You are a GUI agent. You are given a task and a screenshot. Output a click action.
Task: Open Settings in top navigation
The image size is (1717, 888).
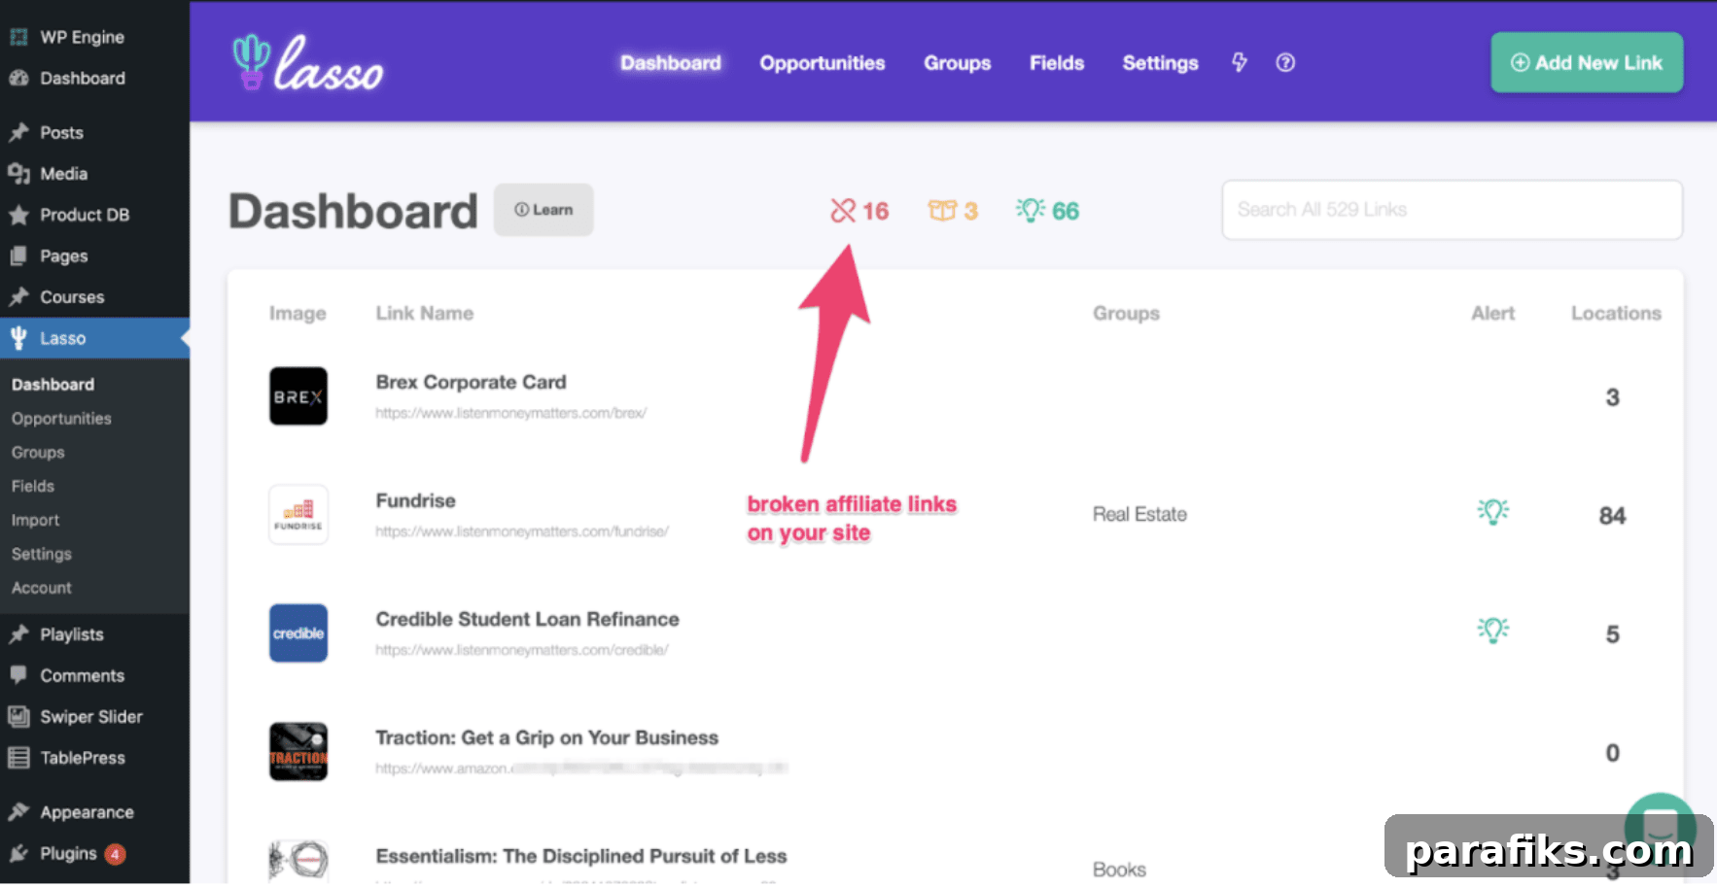[1161, 62]
